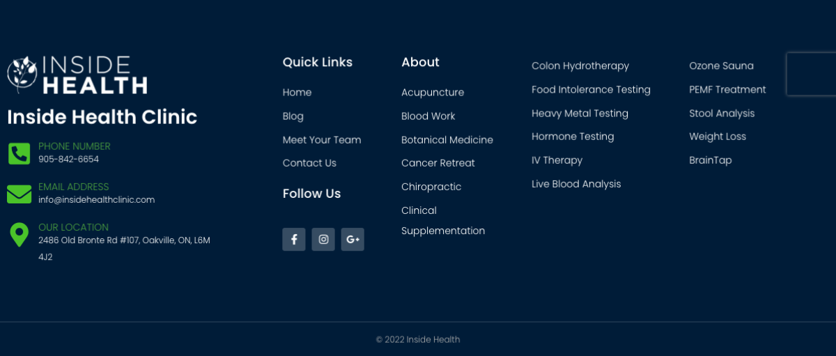Click the Google Plus icon
The image size is (836, 356).
pyautogui.click(x=353, y=240)
